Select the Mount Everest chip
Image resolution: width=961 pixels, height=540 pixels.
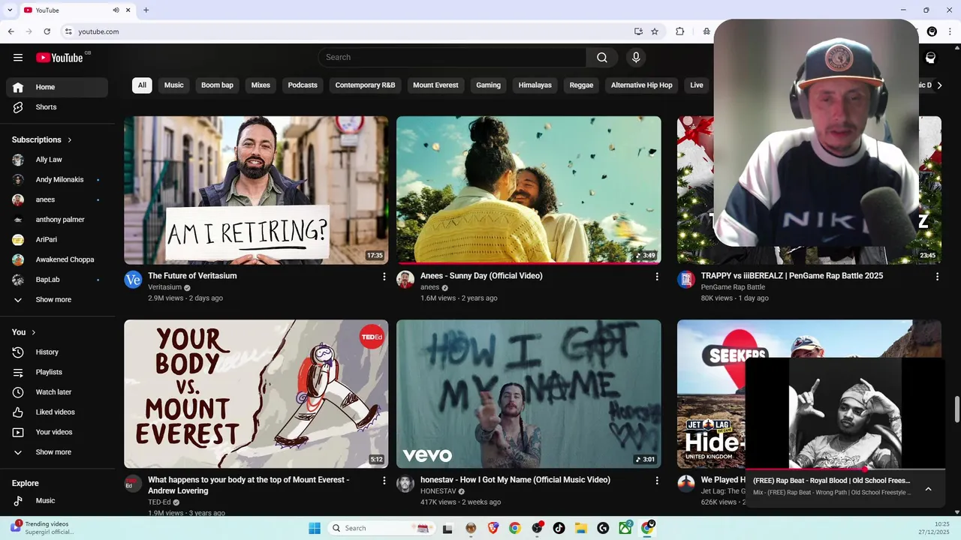coord(435,85)
